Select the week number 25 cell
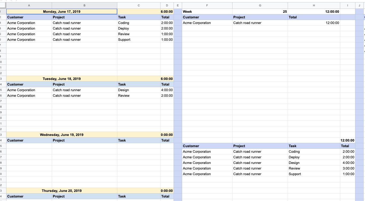The height and width of the screenshot is (201, 365). (x=260, y=12)
